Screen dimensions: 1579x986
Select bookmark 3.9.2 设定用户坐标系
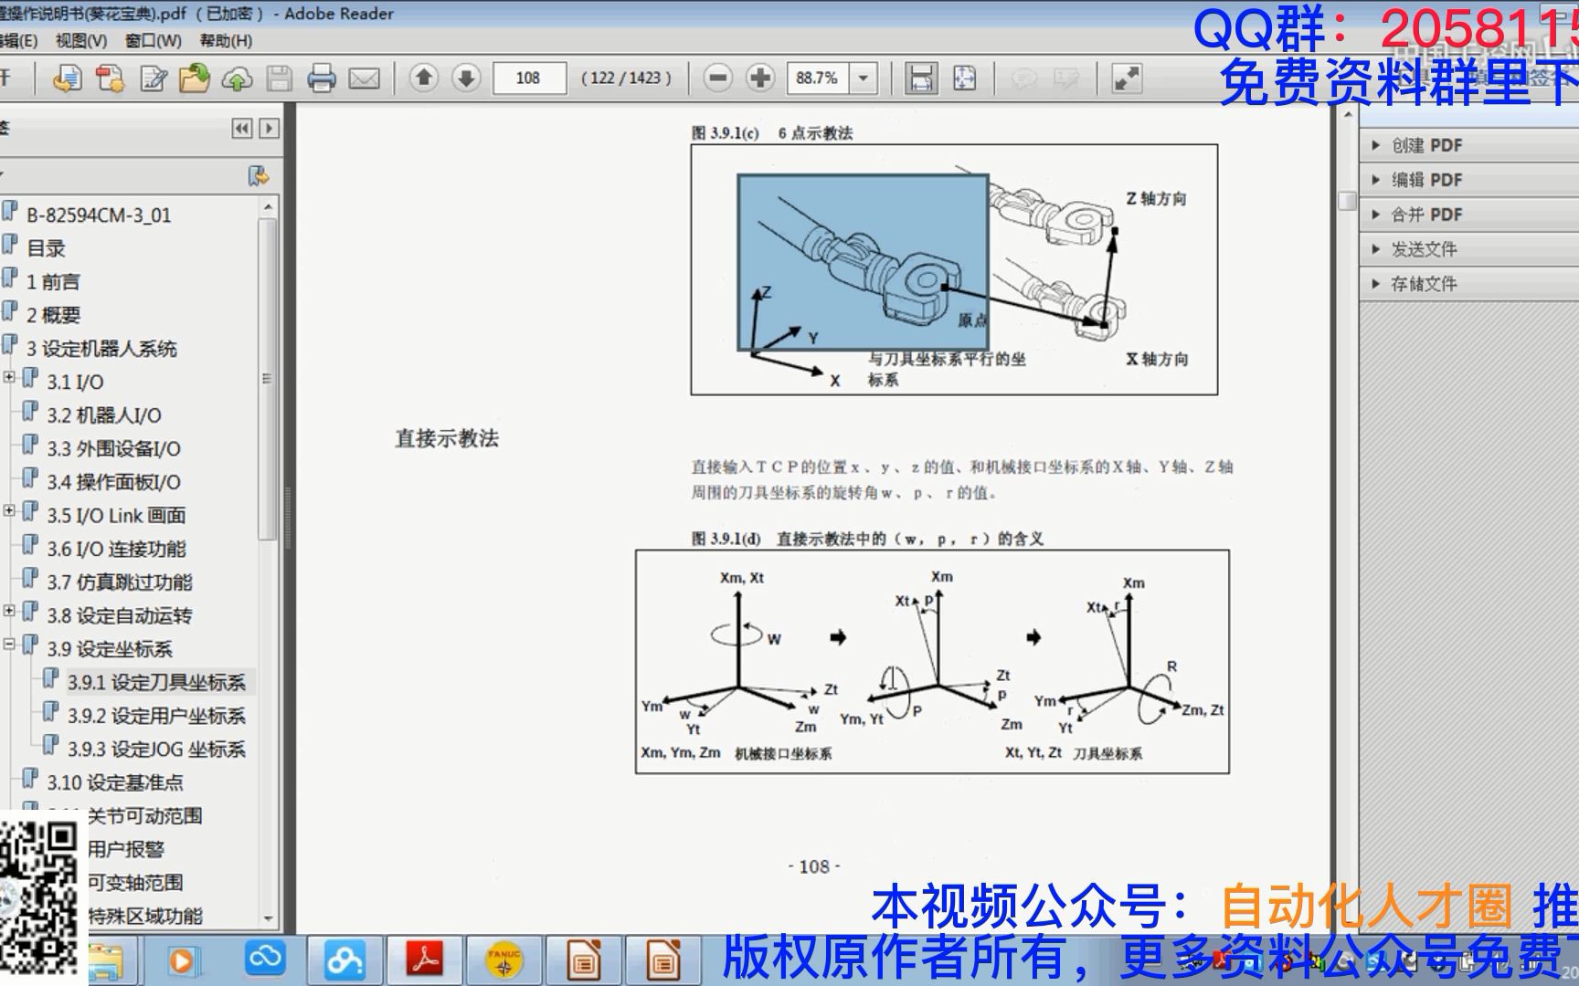tap(154, 716)
